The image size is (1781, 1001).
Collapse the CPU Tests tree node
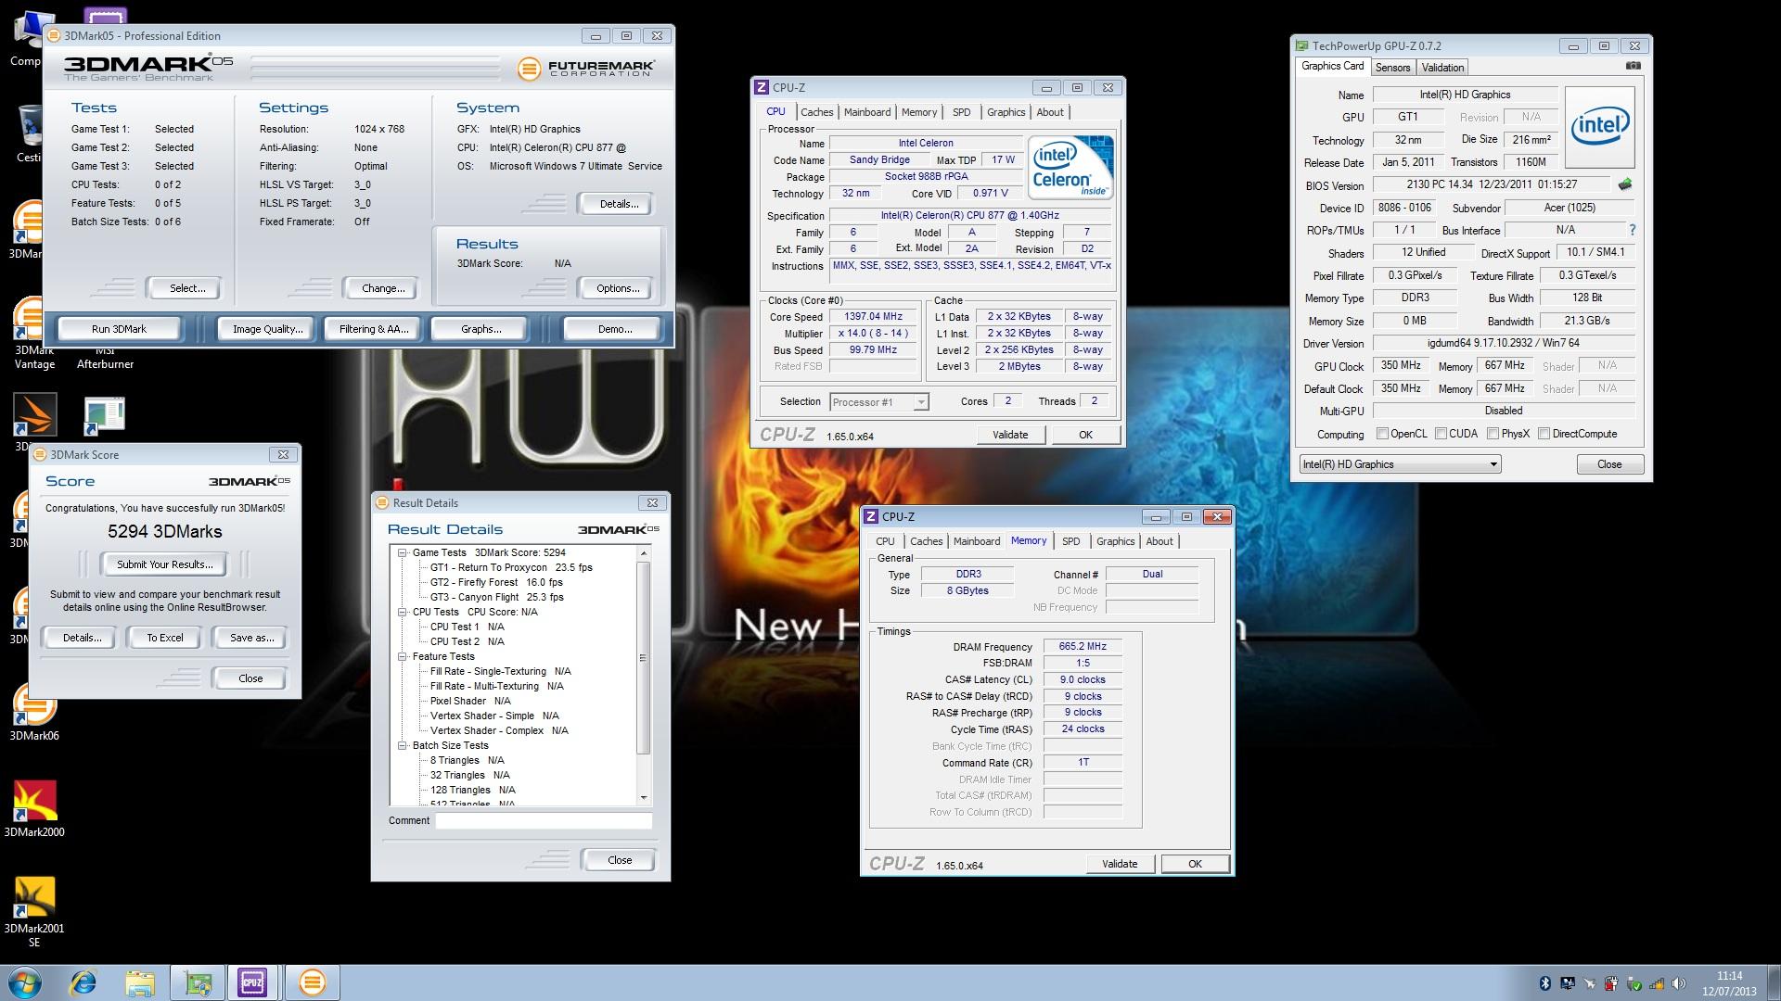[403, 612]
